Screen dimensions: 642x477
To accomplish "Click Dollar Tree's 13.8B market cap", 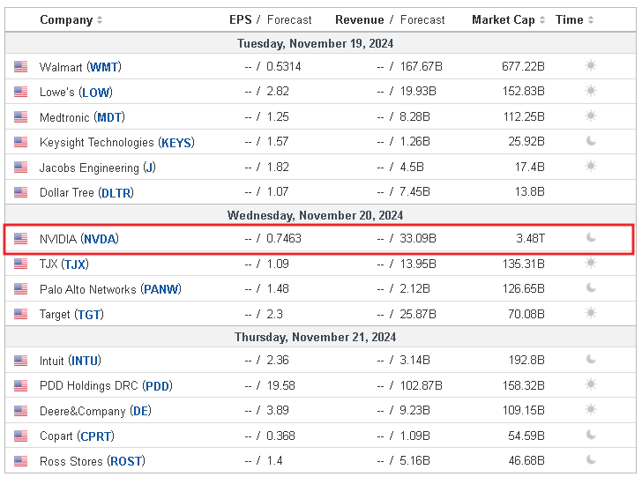I will (529, 191).
